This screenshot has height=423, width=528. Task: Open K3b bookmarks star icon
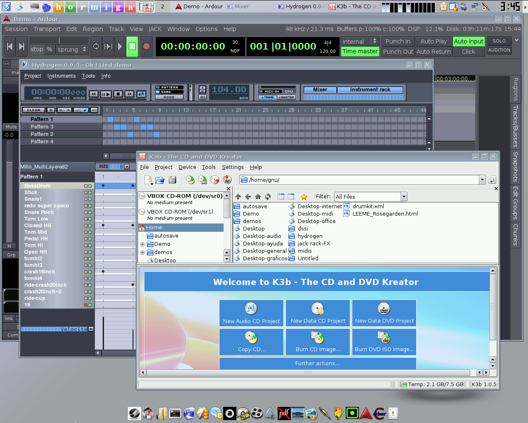(x=304, y=197)
